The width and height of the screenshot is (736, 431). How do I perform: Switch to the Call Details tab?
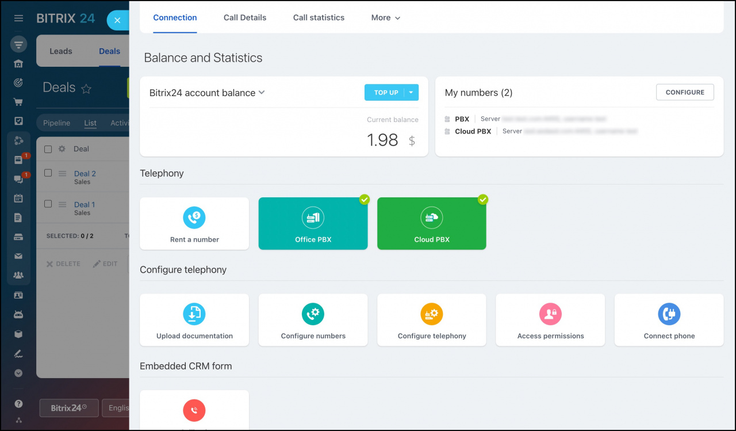click(245, 18)
